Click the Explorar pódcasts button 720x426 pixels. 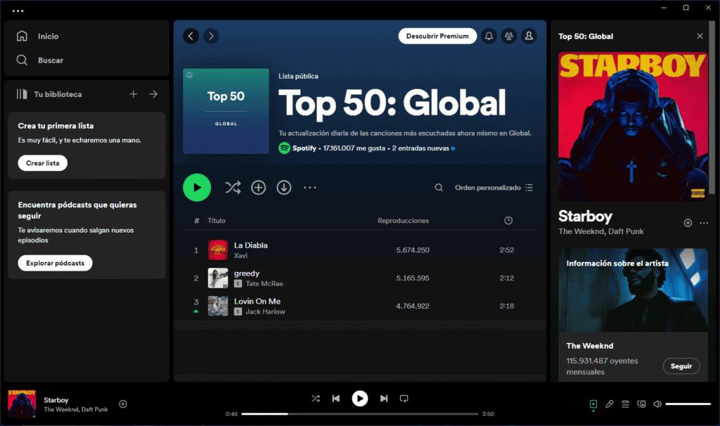click(x=55, y=263)
